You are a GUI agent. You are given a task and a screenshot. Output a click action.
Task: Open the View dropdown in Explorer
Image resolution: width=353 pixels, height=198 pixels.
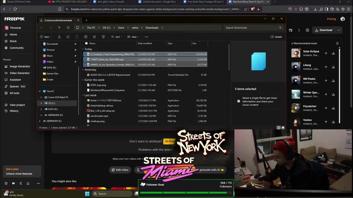pos(133,37)
